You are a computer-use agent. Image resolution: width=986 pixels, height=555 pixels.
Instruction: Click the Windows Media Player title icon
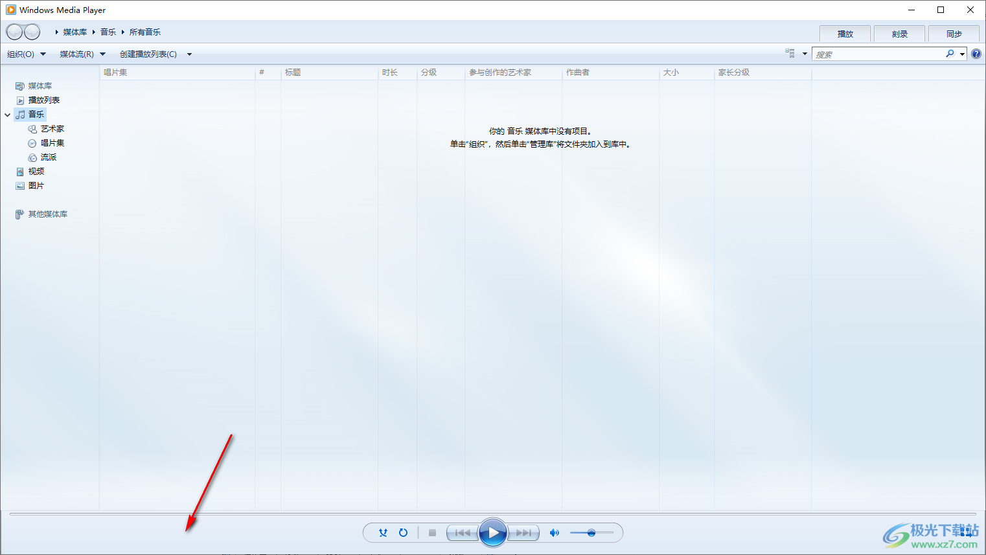pyautogui.click(x=10, y=10)
